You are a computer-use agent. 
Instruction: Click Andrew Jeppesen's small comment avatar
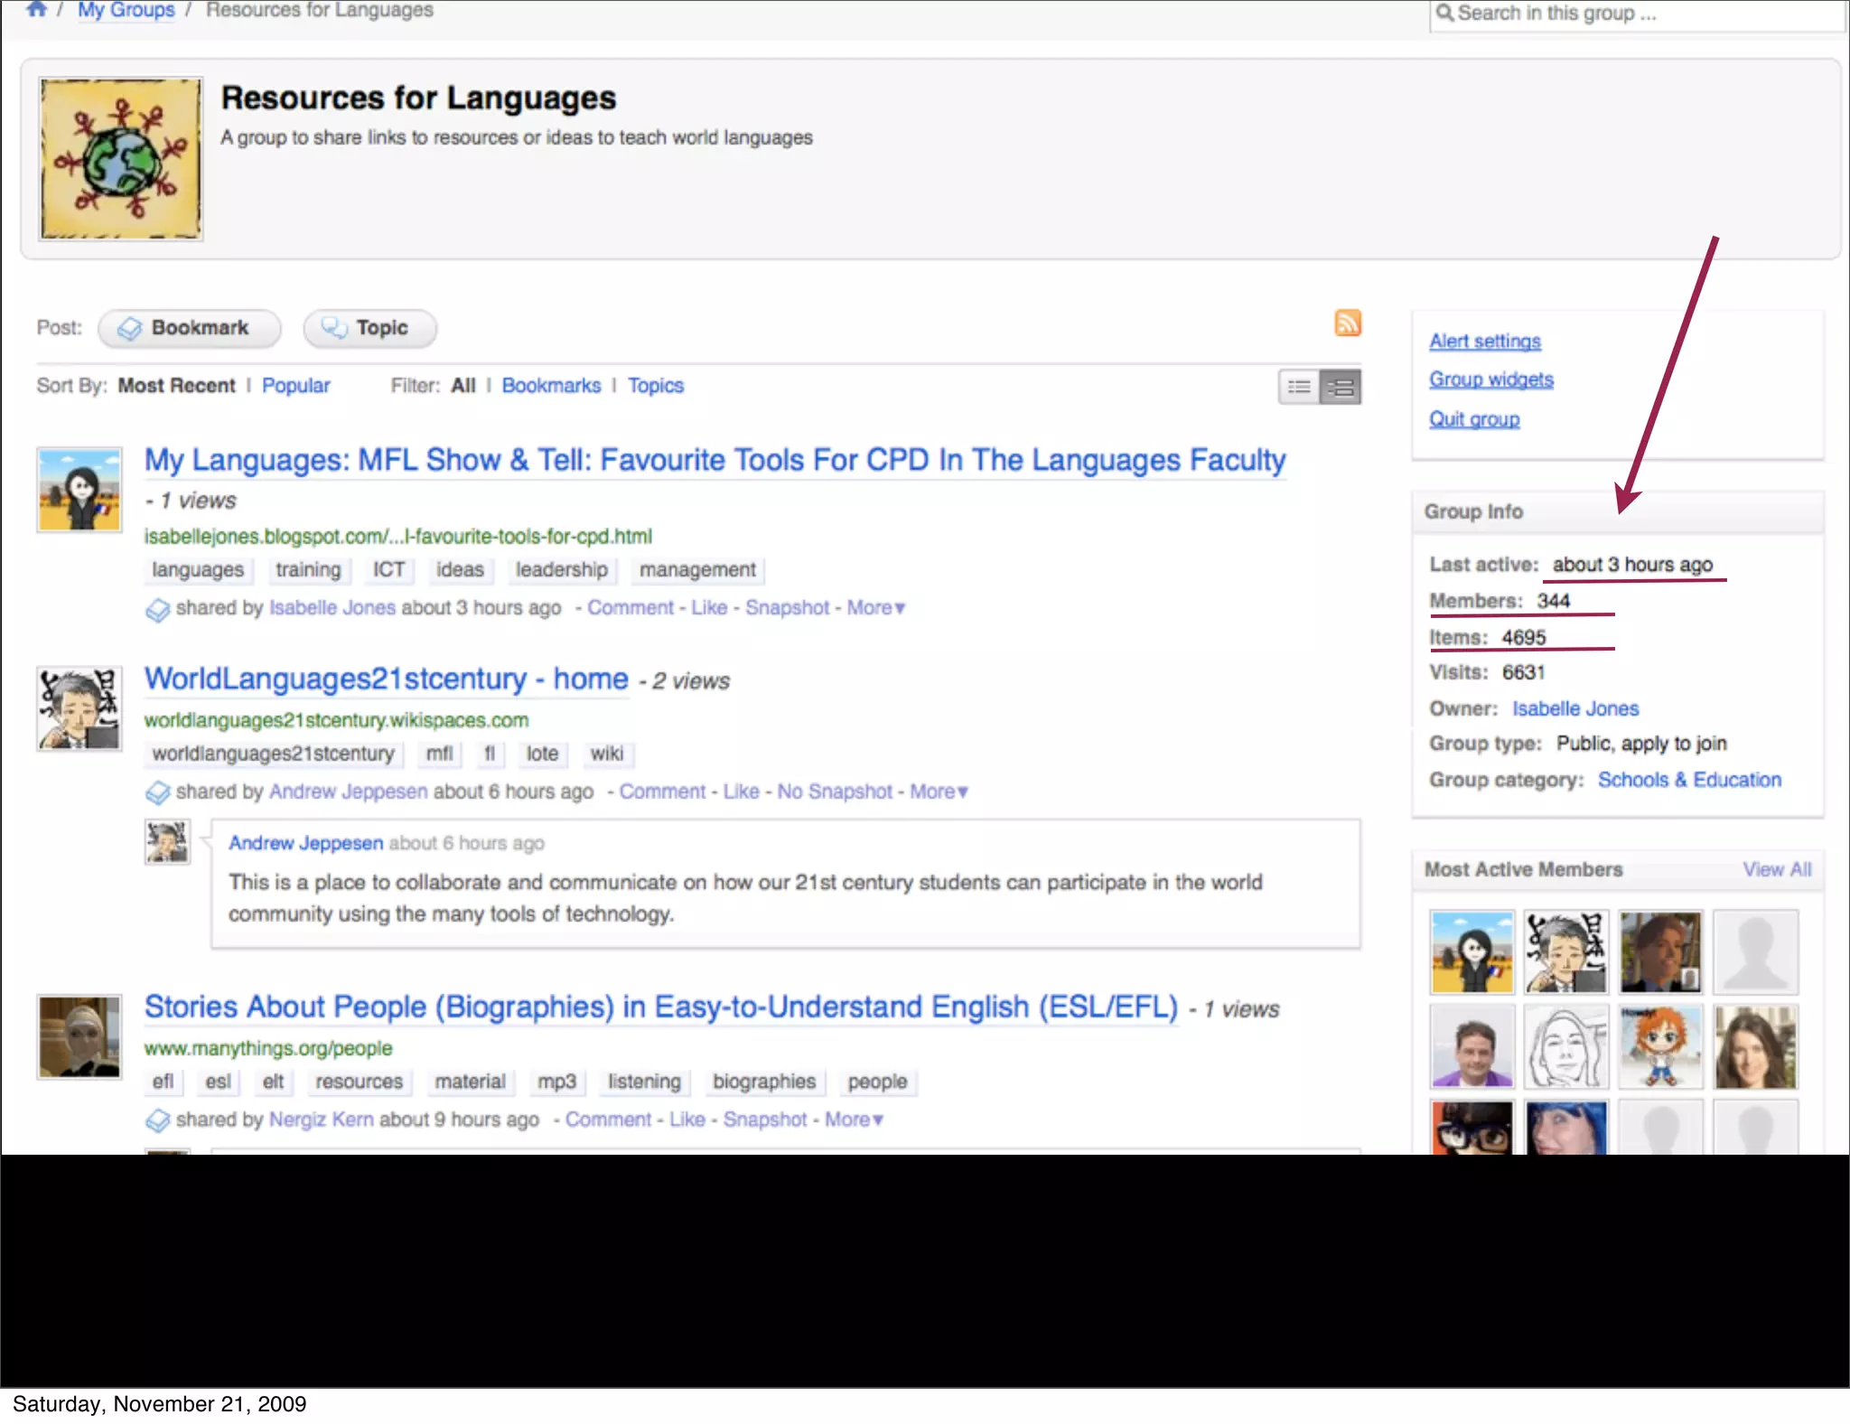point(167,842)
